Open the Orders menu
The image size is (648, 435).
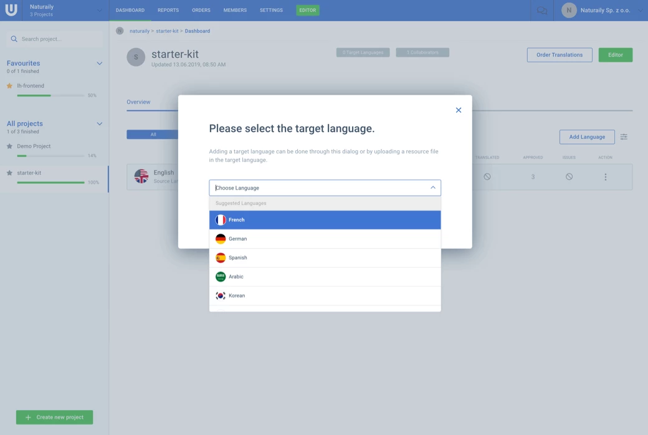pyautogui.click(x=201, y=11)
